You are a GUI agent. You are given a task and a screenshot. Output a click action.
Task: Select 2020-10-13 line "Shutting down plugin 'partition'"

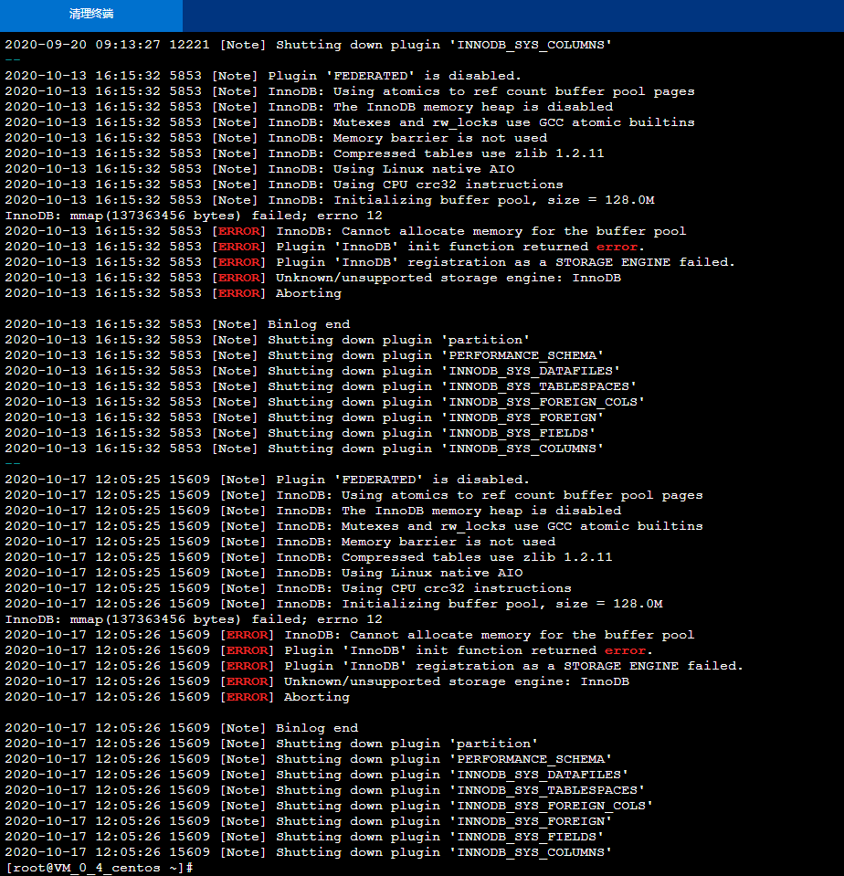(x=267, y=340)
